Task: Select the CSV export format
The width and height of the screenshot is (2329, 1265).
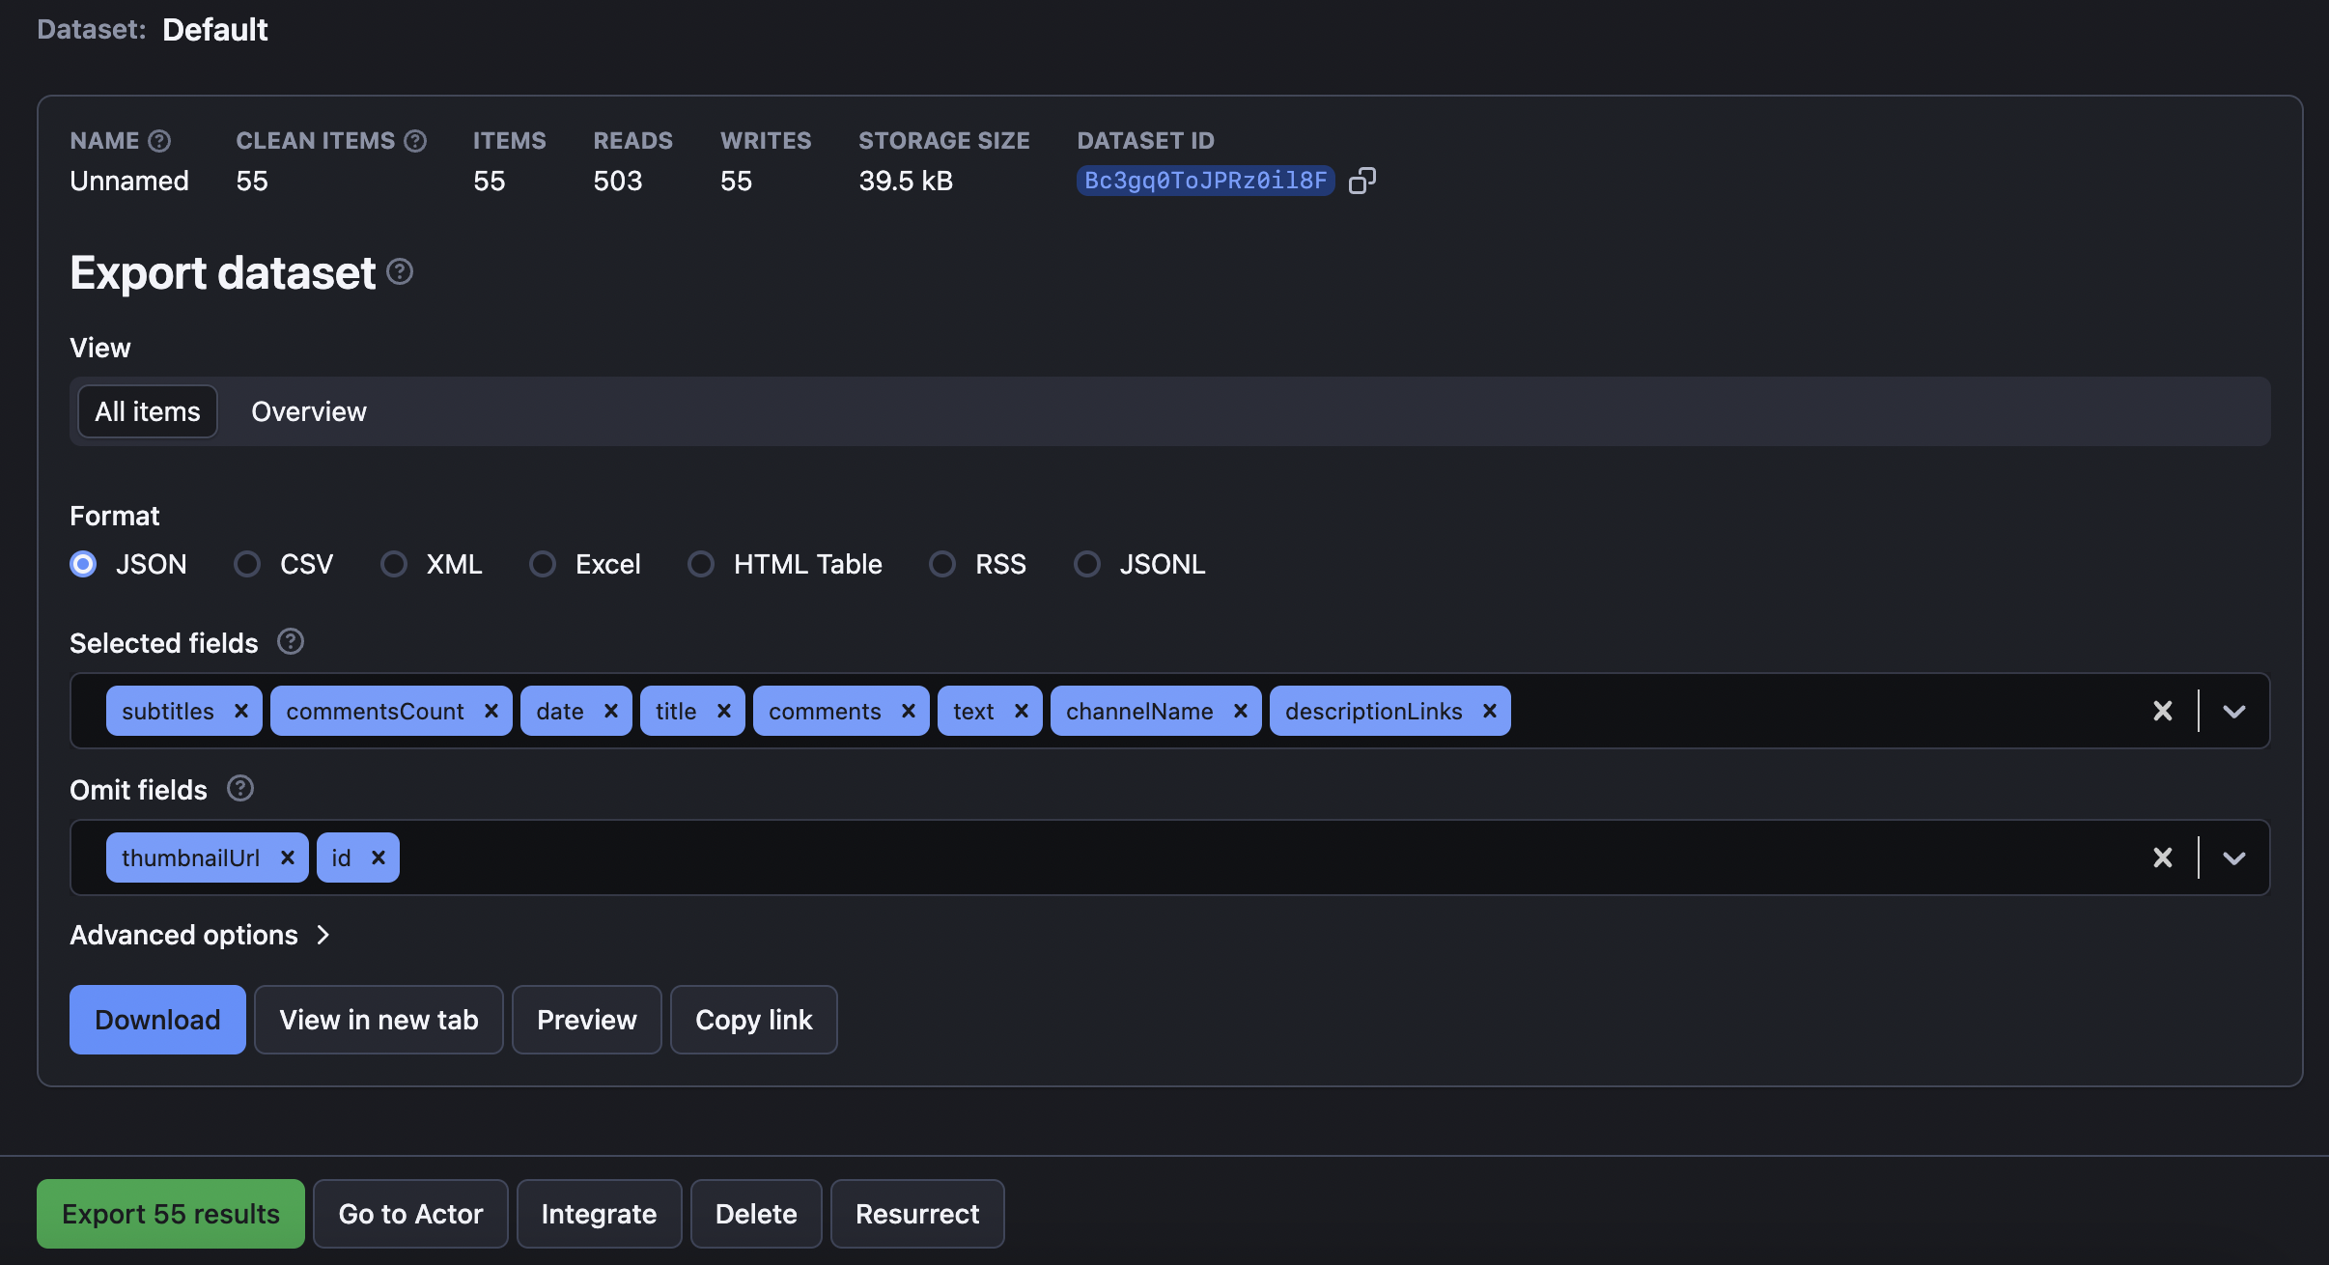Action: point(247,564)
